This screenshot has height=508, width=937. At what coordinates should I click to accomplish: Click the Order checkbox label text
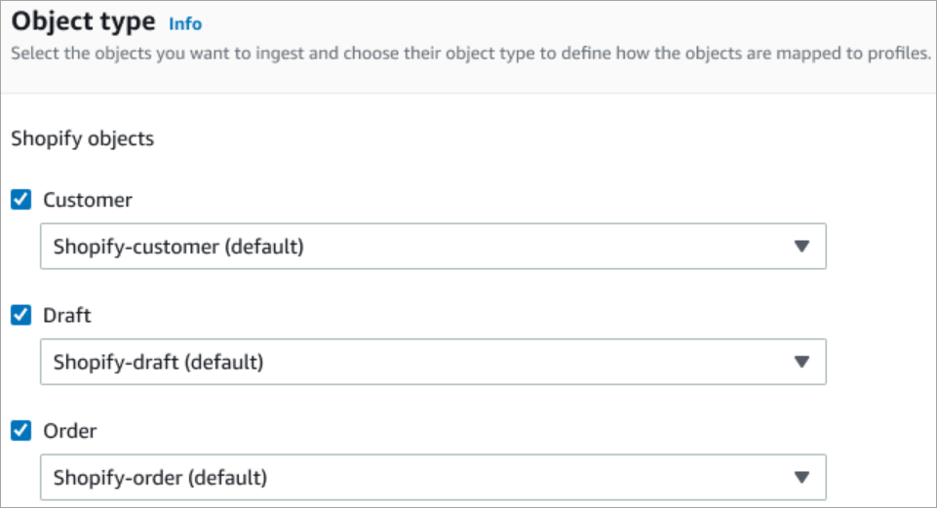70,430
